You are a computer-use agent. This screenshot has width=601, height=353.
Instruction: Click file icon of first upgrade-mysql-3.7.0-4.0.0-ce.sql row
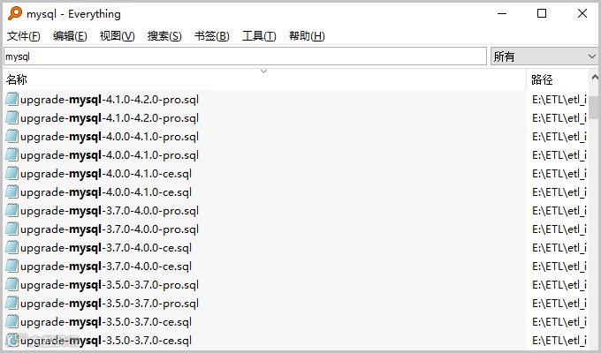[x=11, y=248]
